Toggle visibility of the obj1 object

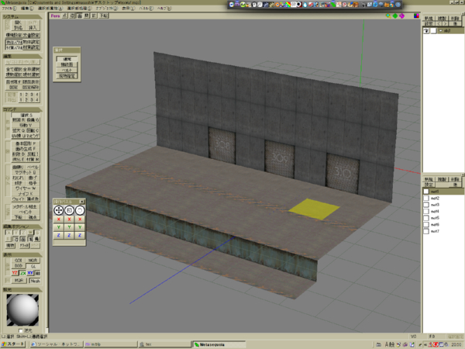tap(425, 31)
